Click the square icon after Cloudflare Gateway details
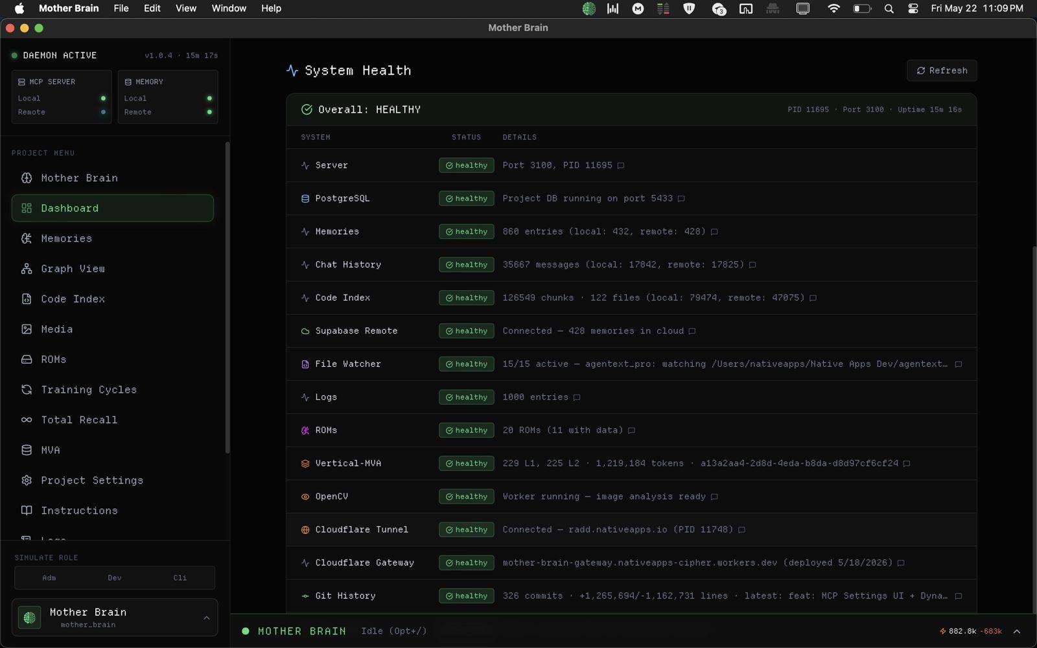Viewport: 1037px width, 648px height. click(x=901, y=562)
